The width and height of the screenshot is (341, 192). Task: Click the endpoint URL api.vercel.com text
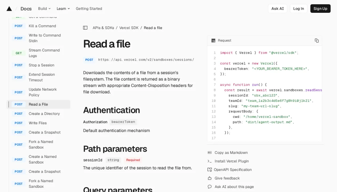146,60
